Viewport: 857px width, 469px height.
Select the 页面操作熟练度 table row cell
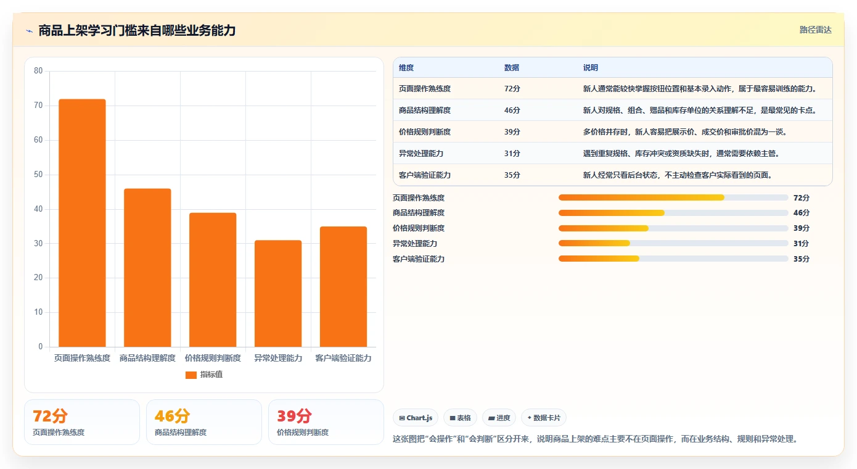pos(425,89)
